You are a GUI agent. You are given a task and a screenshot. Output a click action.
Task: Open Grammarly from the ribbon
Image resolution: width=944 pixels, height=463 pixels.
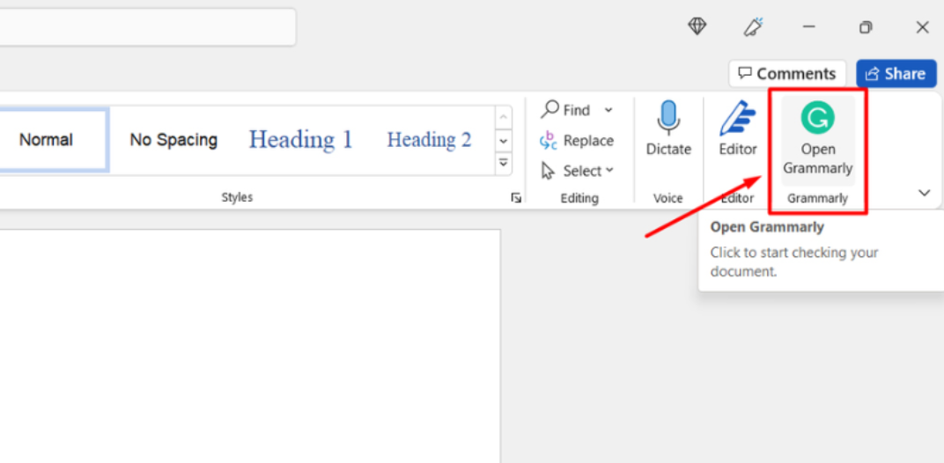[x=817, y=141]
